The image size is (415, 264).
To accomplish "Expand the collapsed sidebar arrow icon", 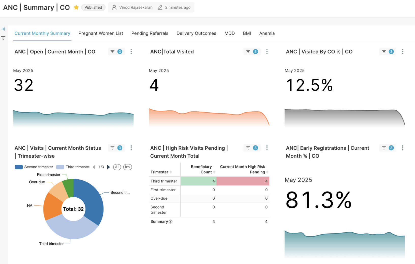I will pyautogui.click(x=3, y=29).
